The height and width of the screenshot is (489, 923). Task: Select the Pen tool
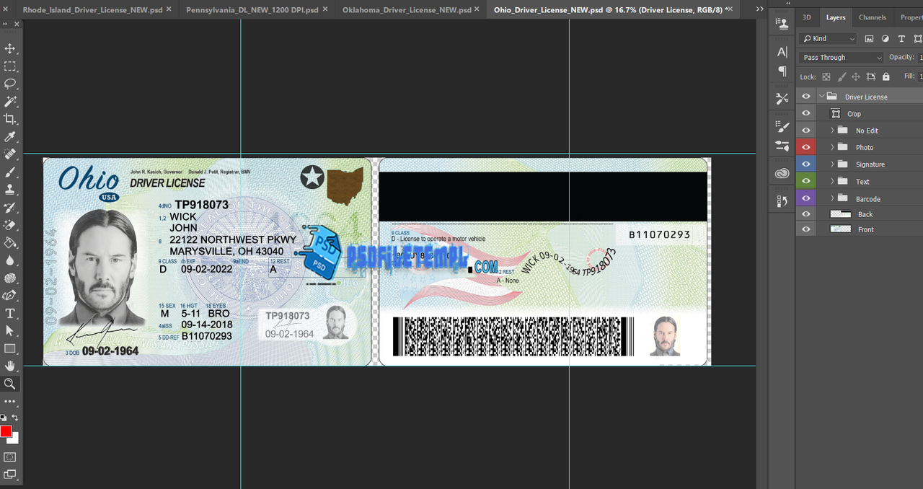click(10, 296)
